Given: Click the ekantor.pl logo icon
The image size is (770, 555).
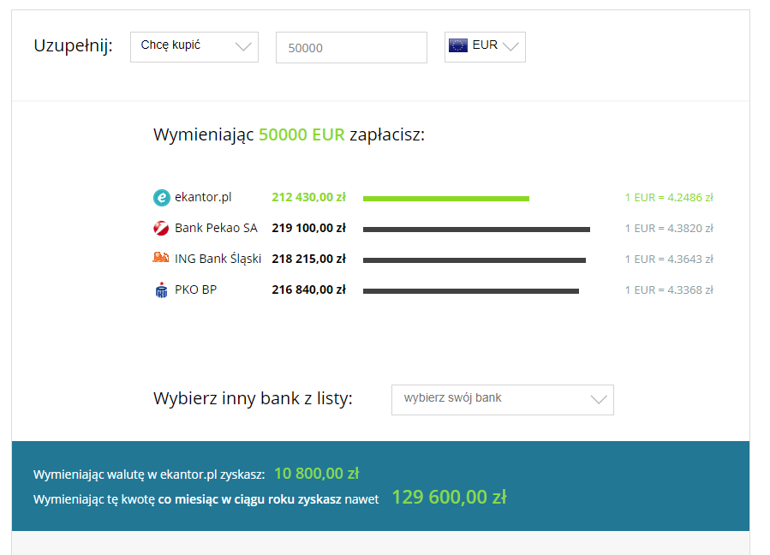Looking at the screenshot, I should [162, 198].
